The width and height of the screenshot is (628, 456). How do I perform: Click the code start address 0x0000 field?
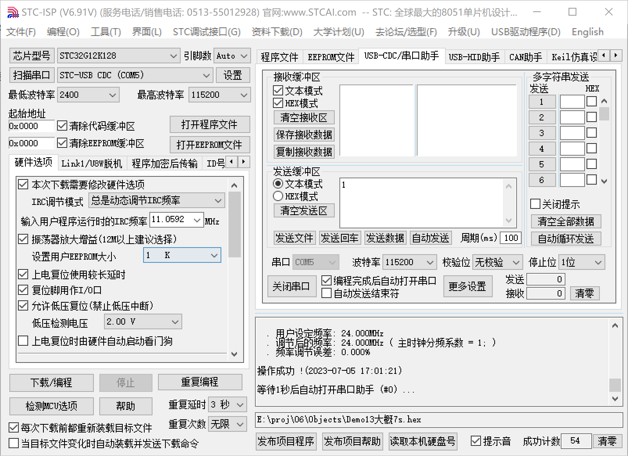pos(31,126)
